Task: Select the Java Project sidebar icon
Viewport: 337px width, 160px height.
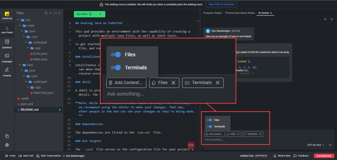Action: [7, 30]
